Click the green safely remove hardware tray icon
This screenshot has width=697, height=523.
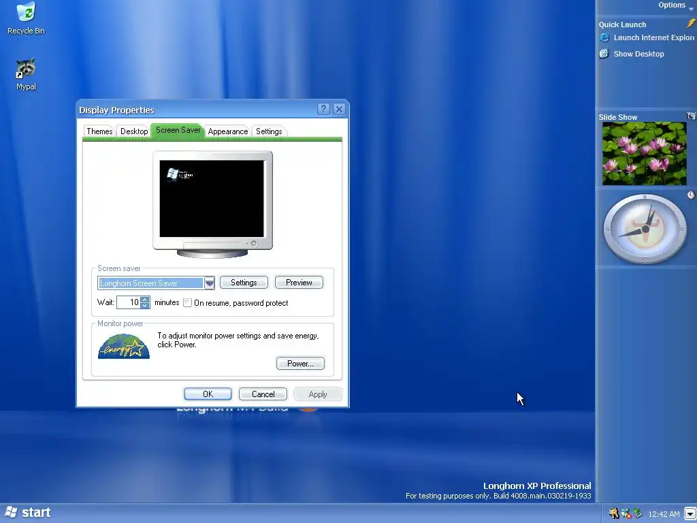(638, 513)
